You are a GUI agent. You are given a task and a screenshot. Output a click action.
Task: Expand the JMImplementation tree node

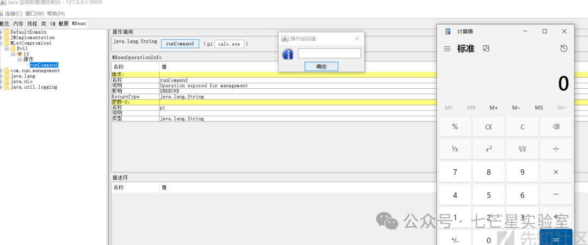point(2,38)
